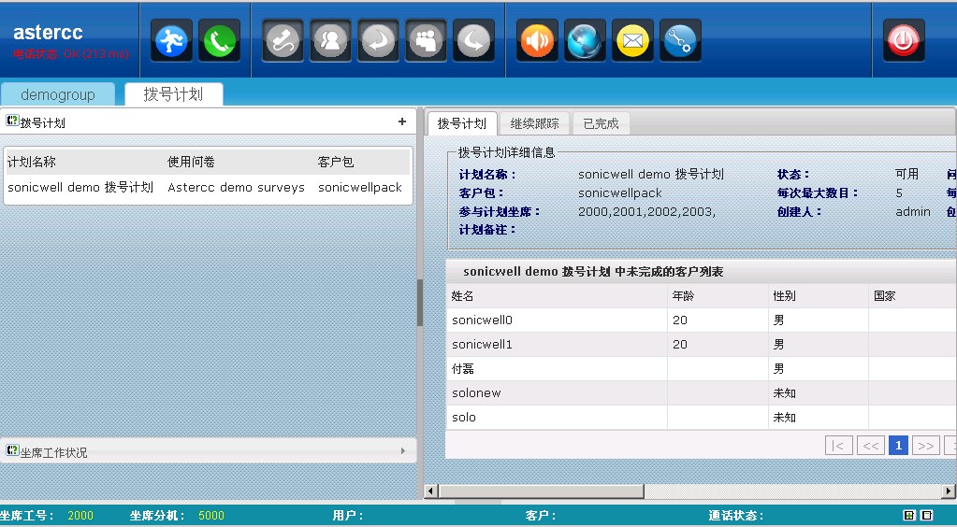Open the blue wrench settings icon
Image resolution: width=957 pixels, height=527 pixels.
click(x=680, y=41)
